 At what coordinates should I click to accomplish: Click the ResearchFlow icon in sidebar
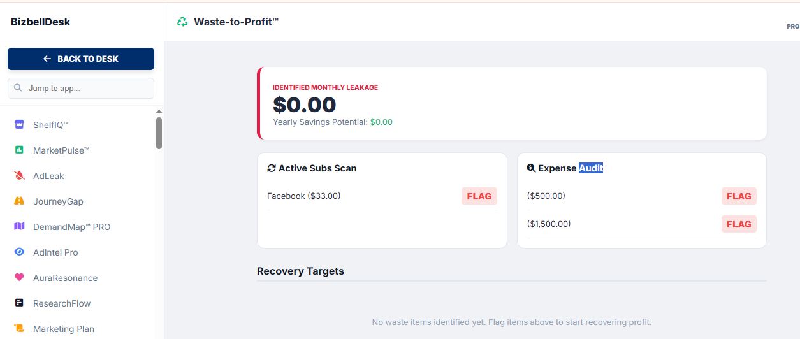tap(19, 303)
